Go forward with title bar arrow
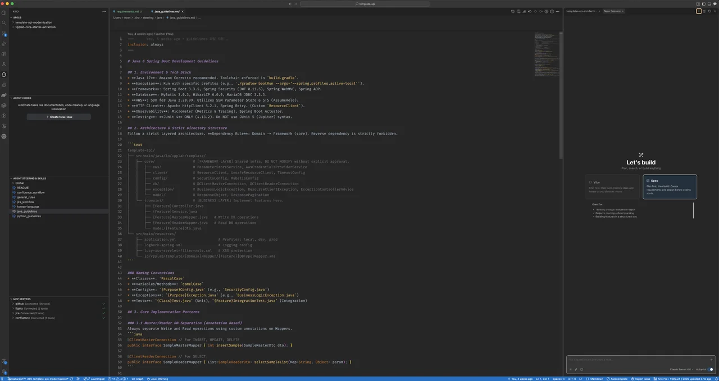 [296, 3]
